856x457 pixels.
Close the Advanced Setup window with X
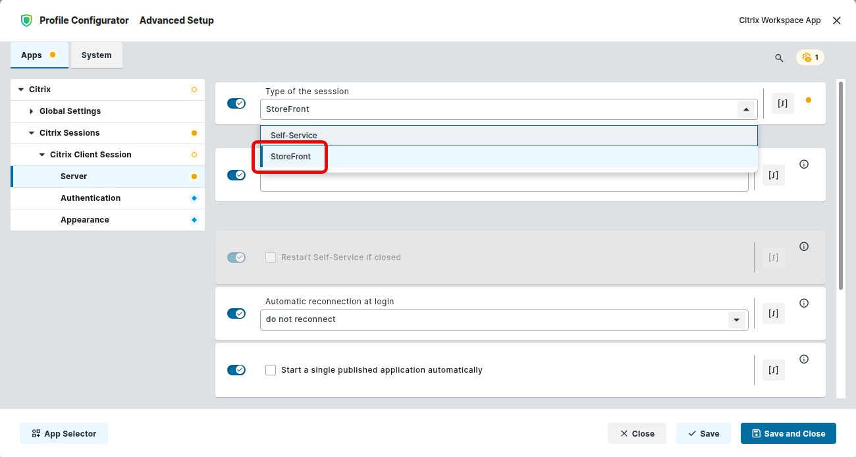pos(837,20)
